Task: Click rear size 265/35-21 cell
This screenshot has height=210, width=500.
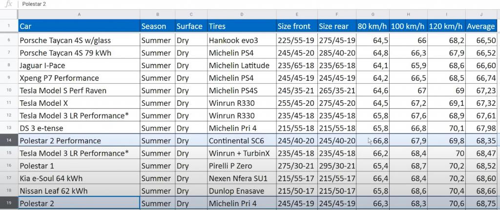Action: 337,90
